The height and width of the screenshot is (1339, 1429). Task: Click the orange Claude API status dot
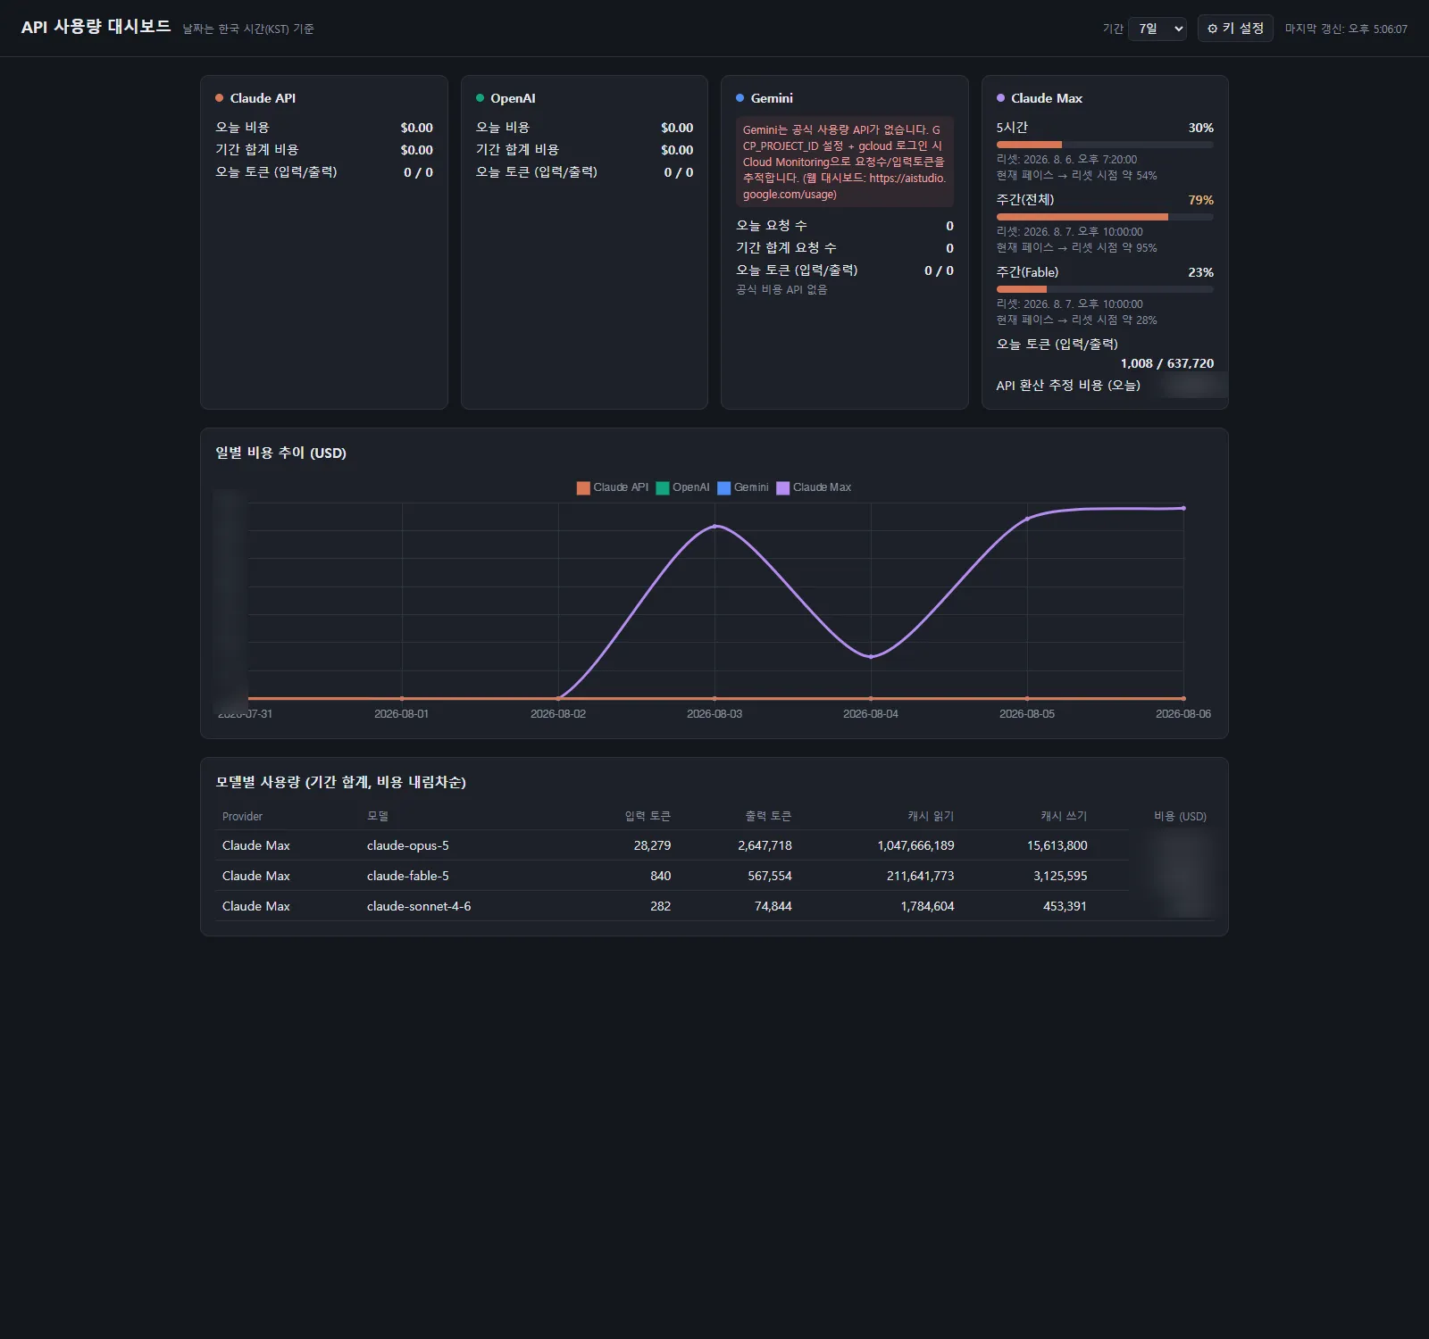pyautogui.click(x=219, y=98)
